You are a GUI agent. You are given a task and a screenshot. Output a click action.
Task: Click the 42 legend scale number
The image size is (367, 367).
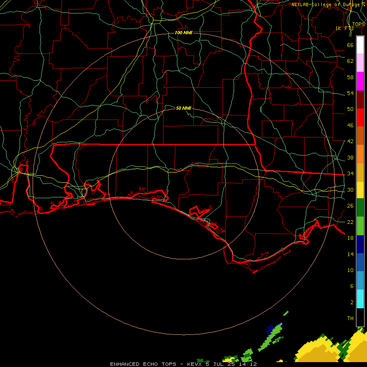350,141
